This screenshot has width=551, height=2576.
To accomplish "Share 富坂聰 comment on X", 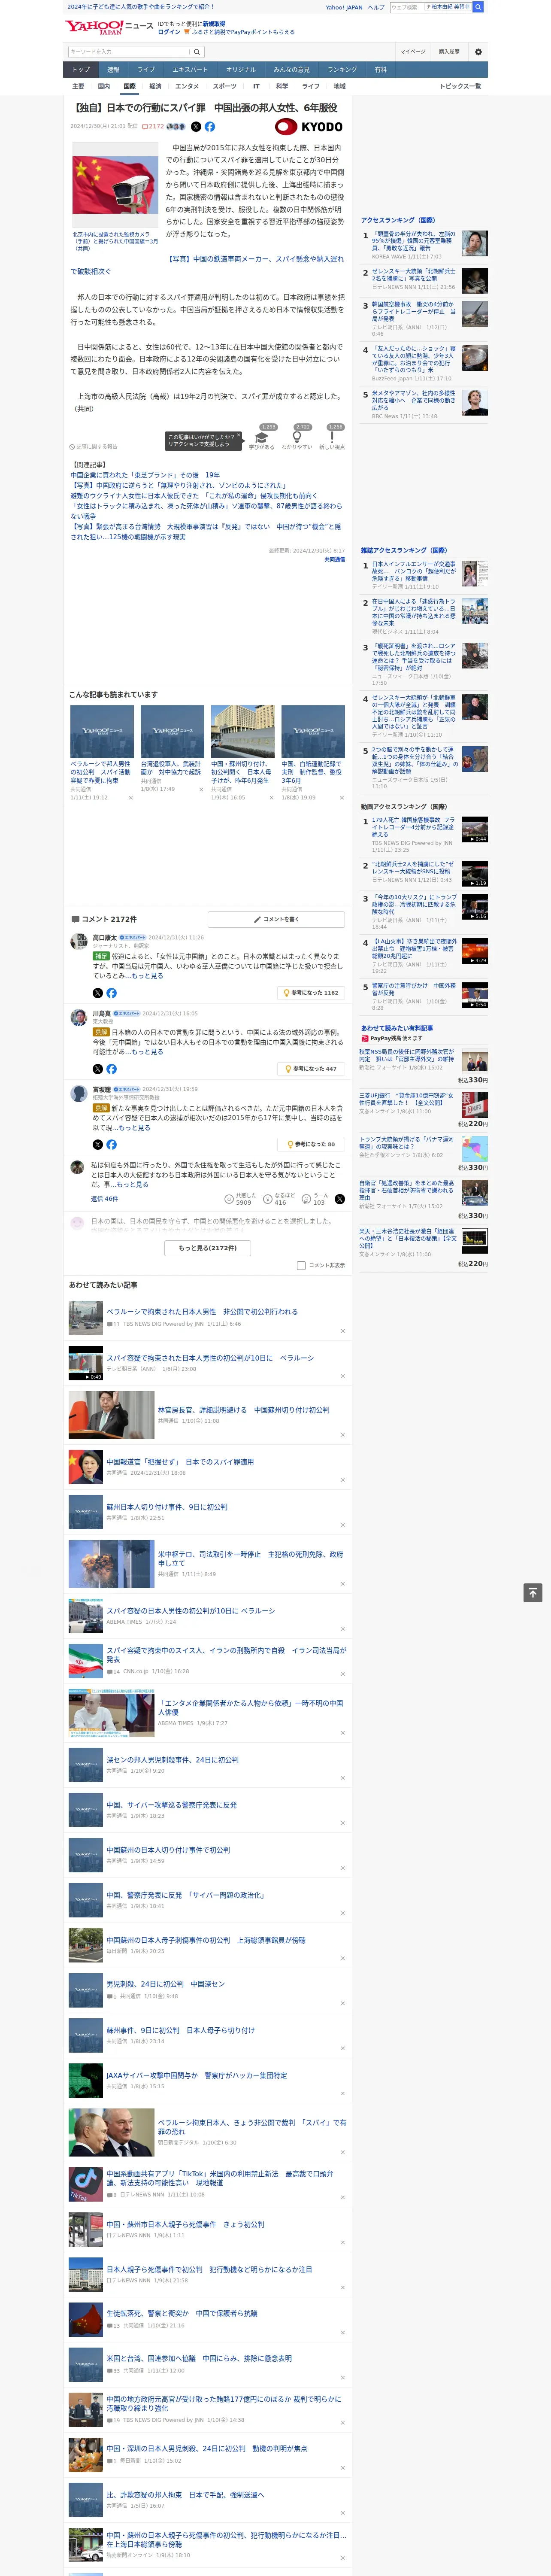I will 98,1145.
